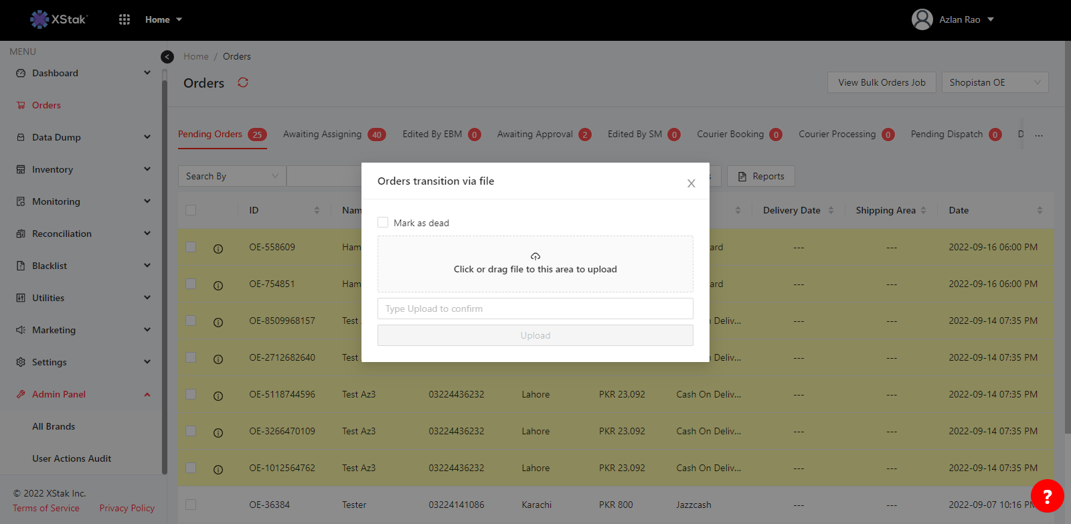Open info icon for order OE-558609

218,248
